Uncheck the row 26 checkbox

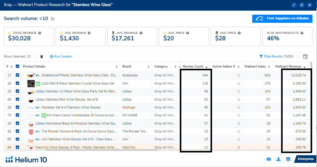[17, 83]
